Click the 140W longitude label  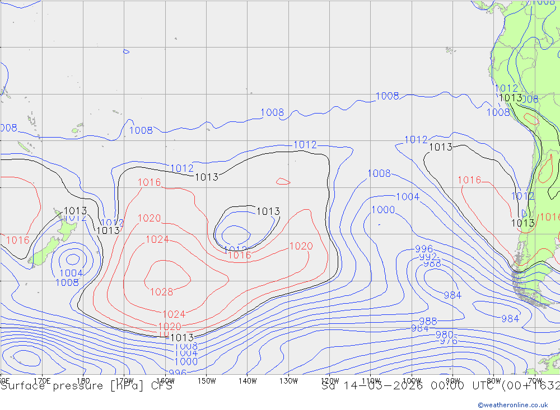coord(248,381)
